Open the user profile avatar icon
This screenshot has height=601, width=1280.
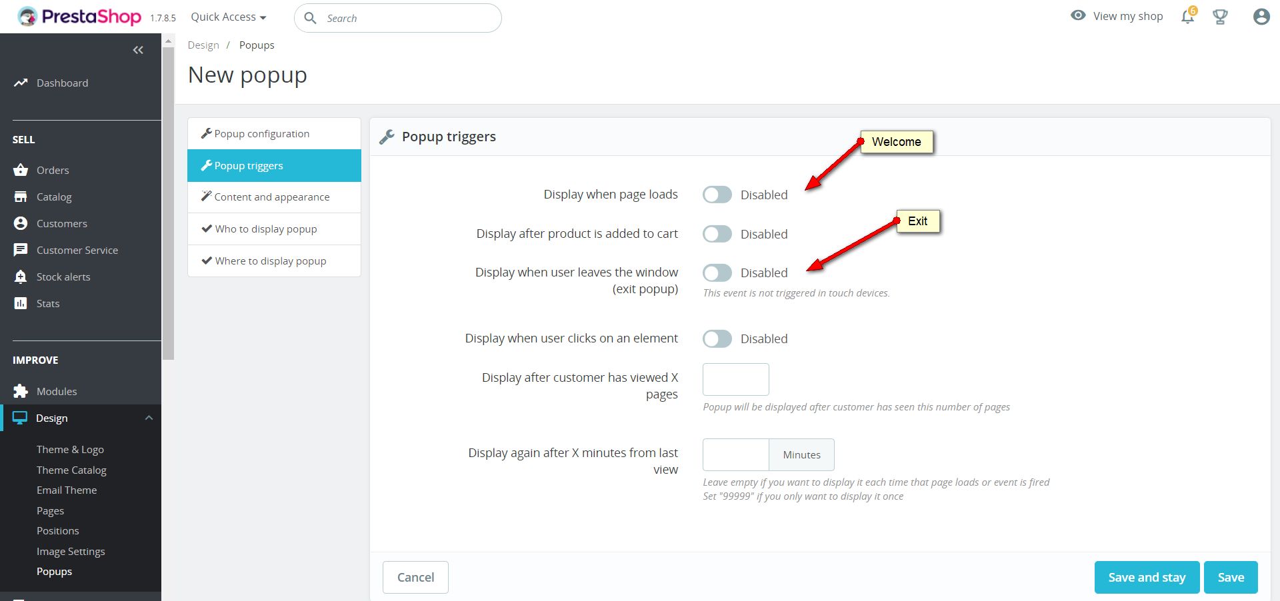[x=1261, y=17]
